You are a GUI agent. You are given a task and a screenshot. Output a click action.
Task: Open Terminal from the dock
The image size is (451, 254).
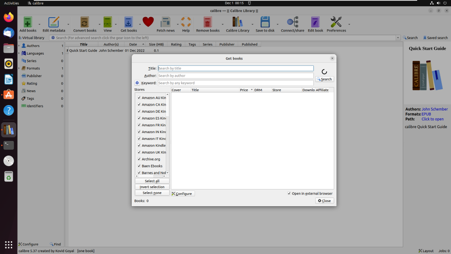9,145
